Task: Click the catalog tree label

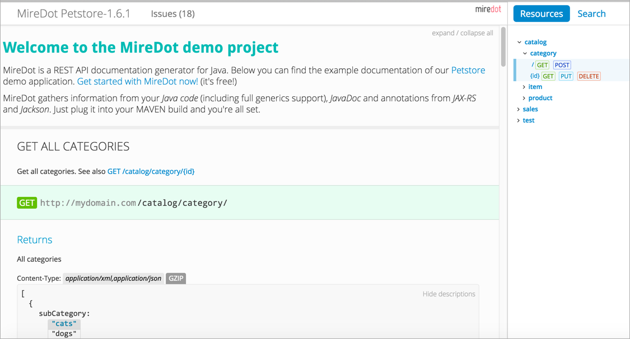Action: click(535, 42)
